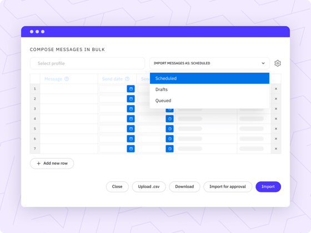Open calendar picker in row 7
The image size is (311, 233).
131,149
